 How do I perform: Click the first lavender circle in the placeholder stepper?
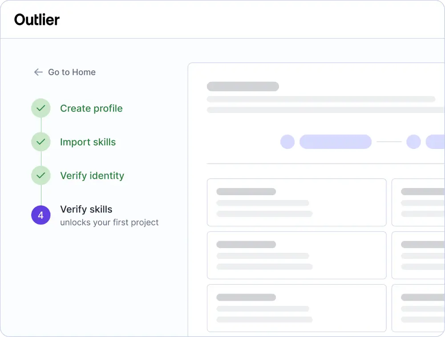click(287, 142)
